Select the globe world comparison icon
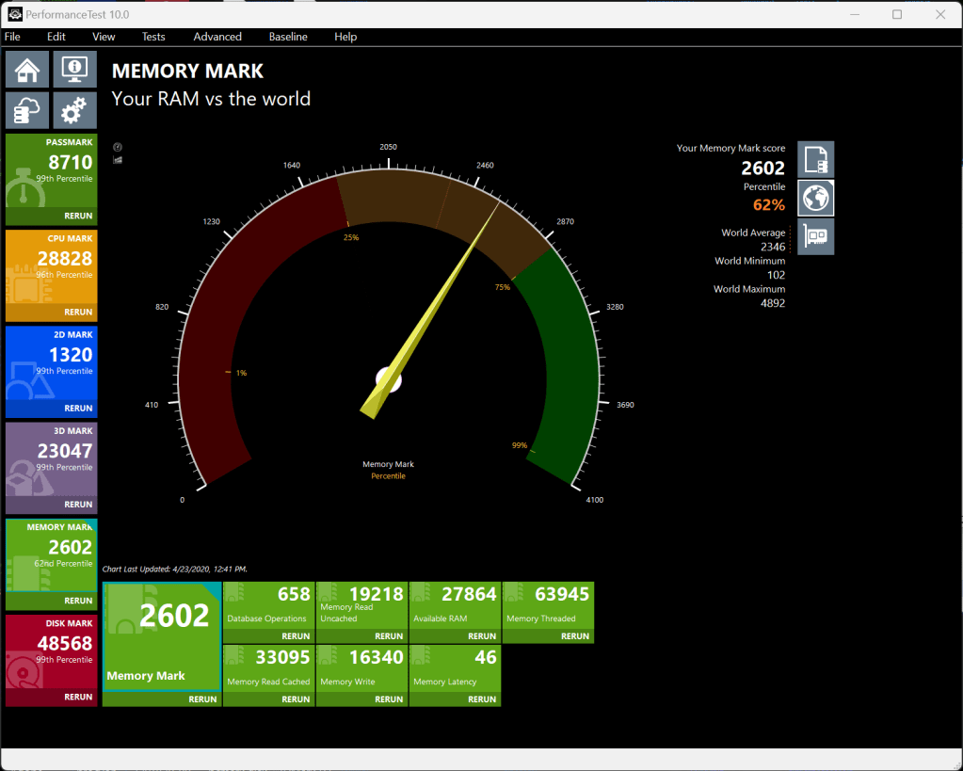Image resolution: width=963 pixels, height=771 pixels. click(815, 199)
